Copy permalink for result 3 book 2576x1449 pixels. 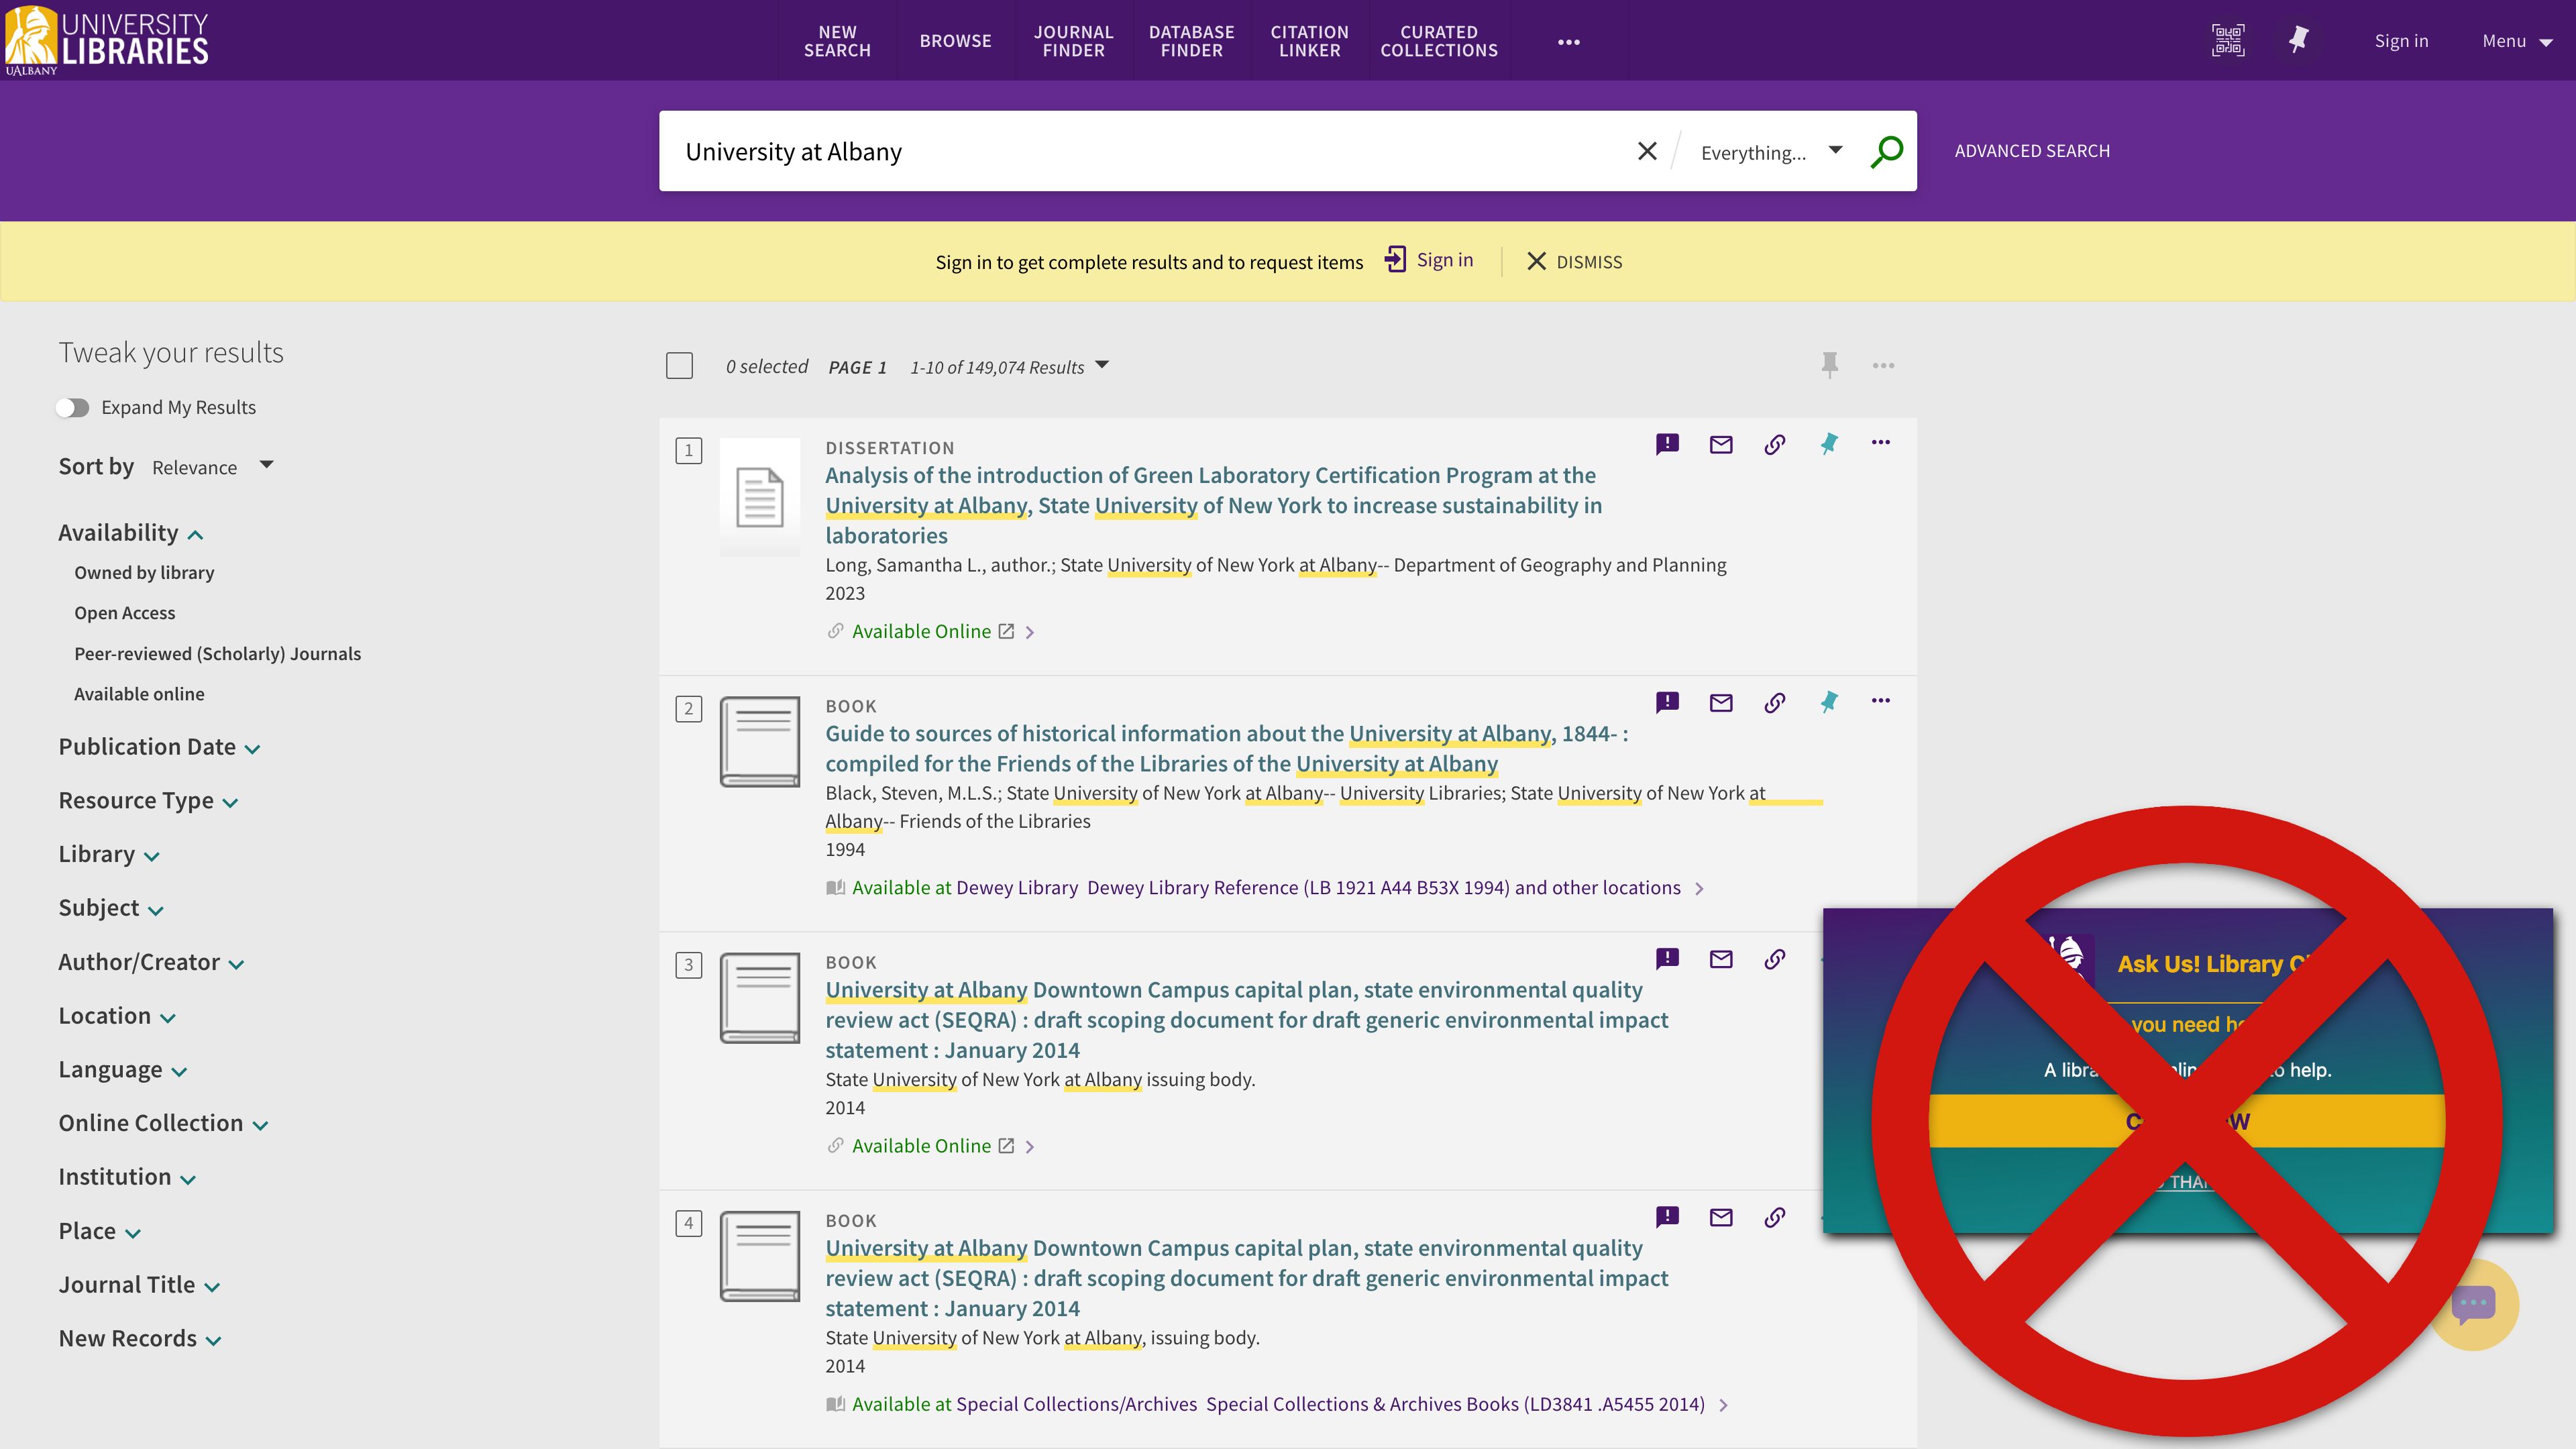(x=1774, y=959)
